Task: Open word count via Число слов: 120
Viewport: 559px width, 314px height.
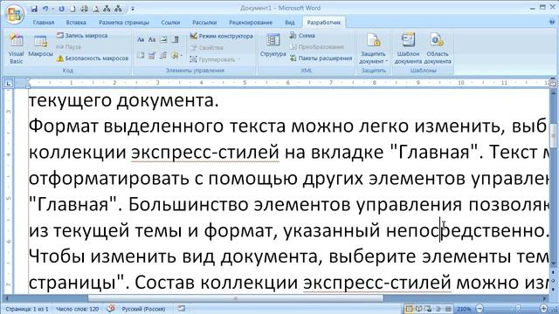Action: point(77,309)
